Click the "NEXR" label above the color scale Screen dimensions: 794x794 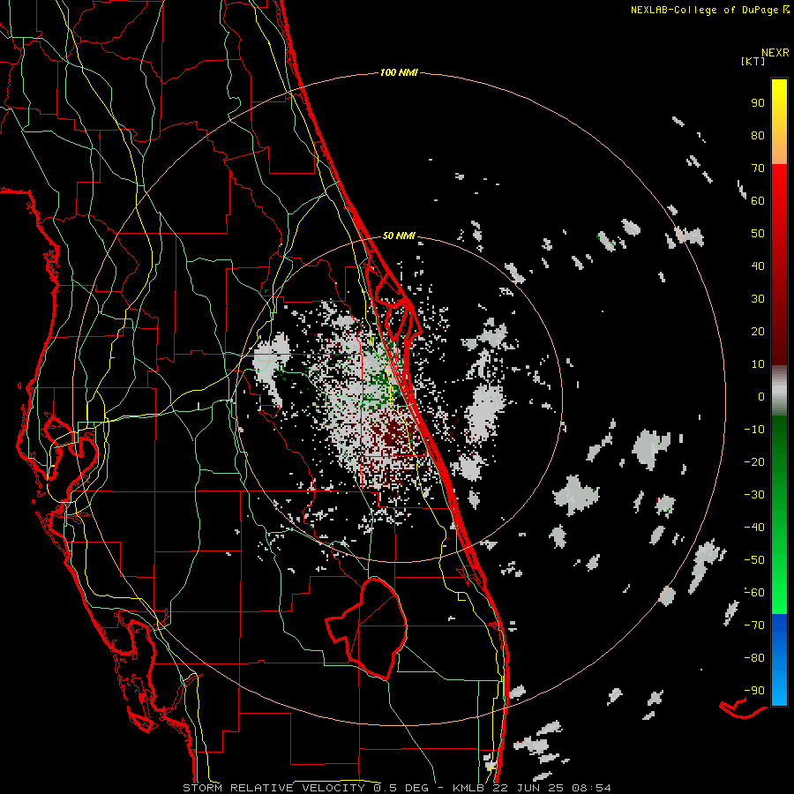coord(775,53)
